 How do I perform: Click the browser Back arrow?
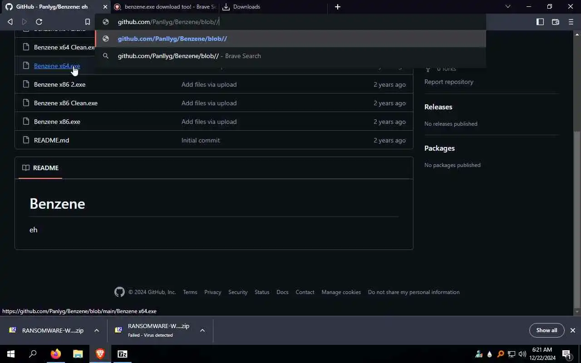pyautogui.click(x=10, y=22)
